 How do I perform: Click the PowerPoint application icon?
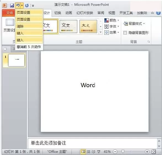tap(4, 6)
